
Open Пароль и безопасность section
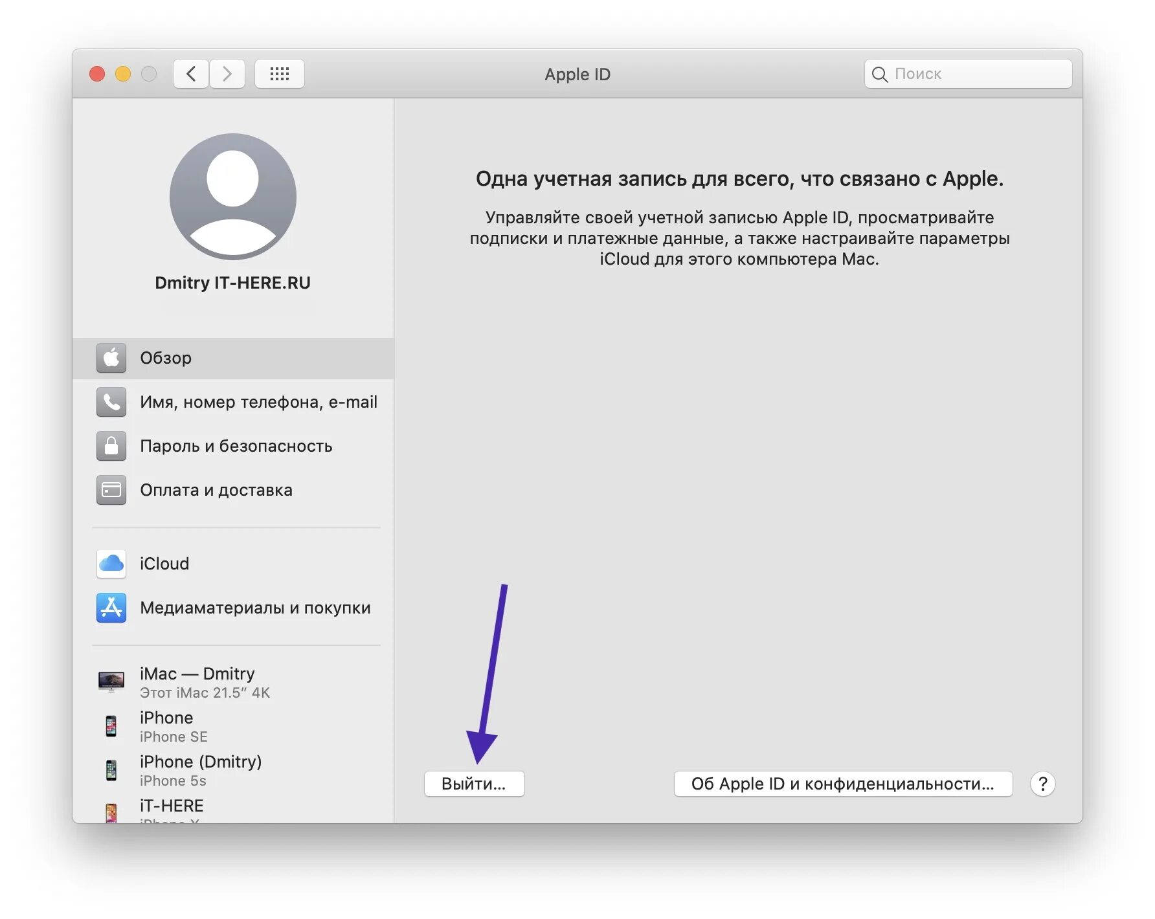[233, 446]
